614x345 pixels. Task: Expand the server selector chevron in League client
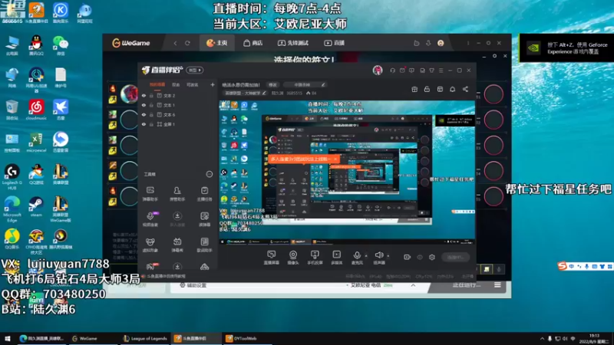pyautogui.click(x=413, y=285)
